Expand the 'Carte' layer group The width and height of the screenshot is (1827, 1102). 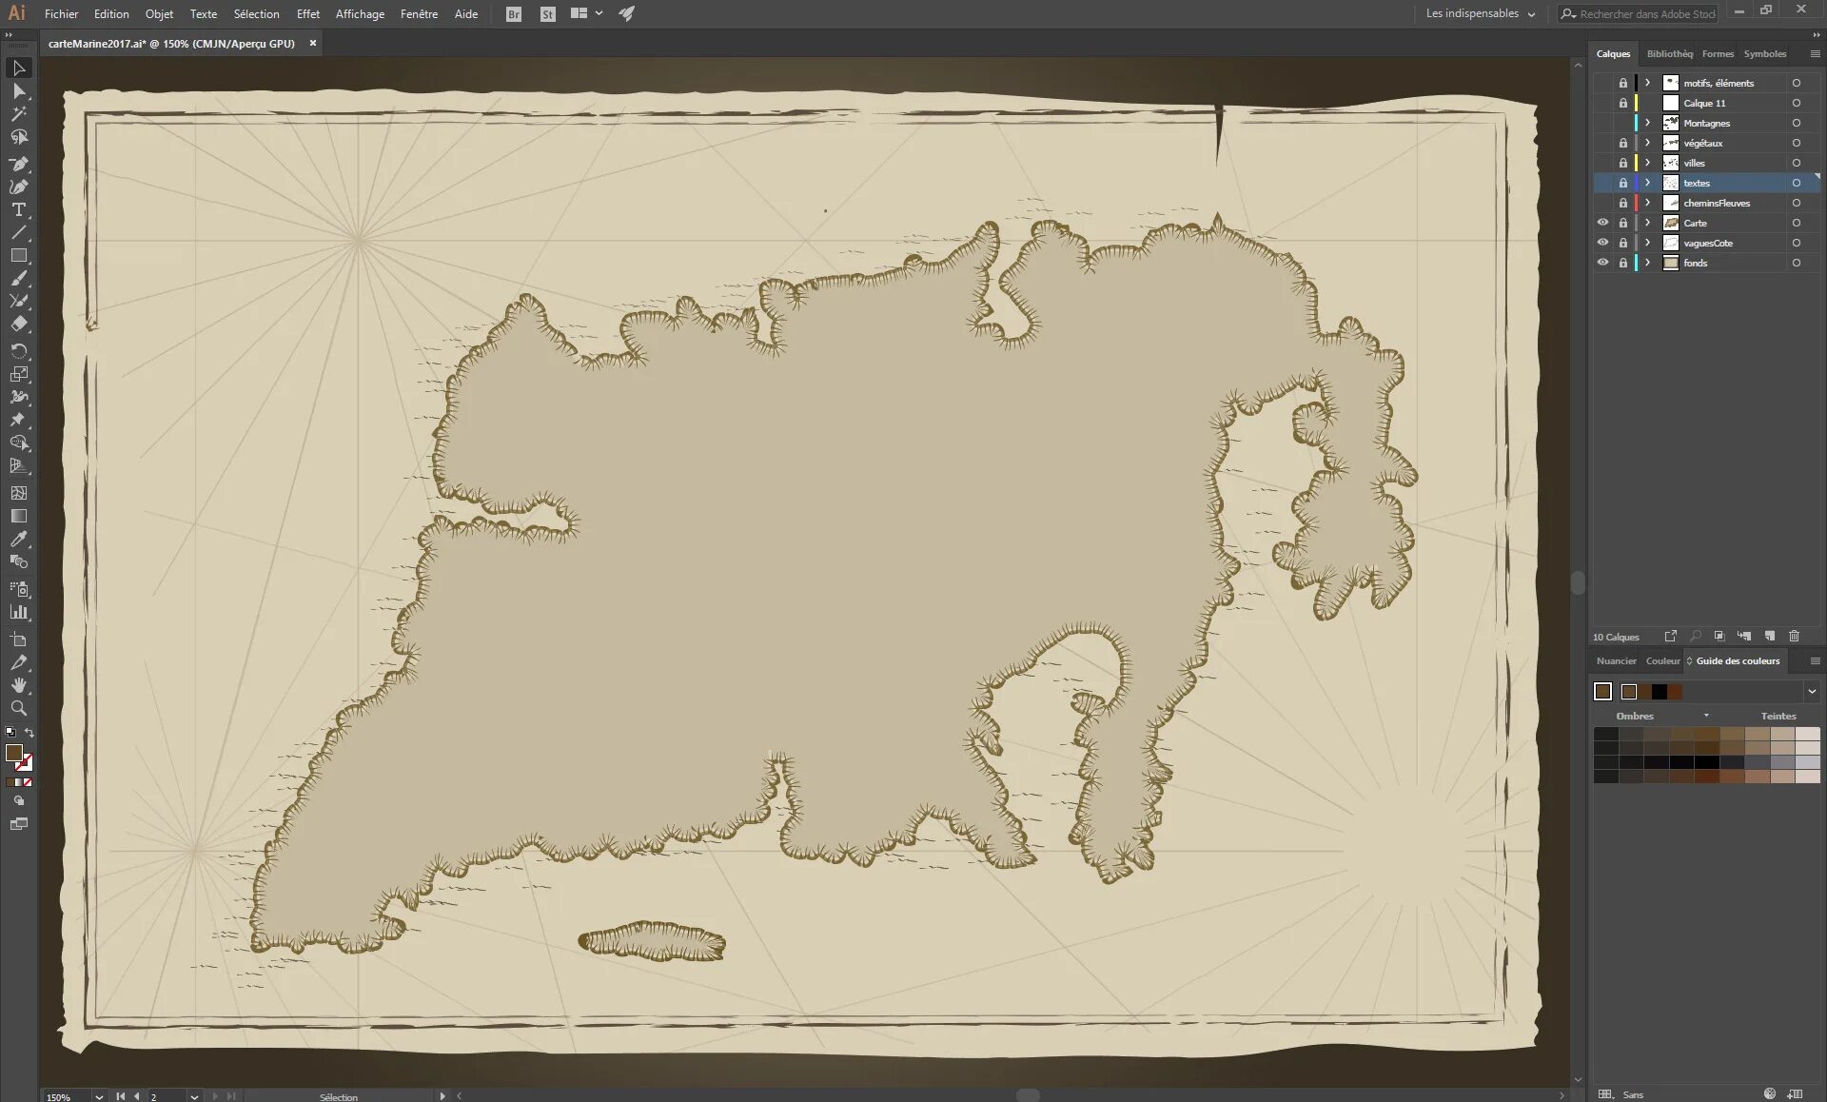pos(1647,222)
